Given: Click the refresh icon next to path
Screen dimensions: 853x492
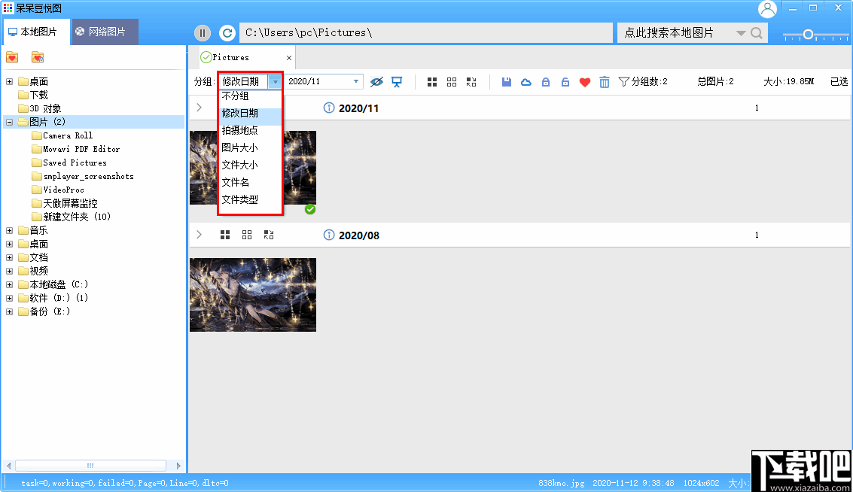Looking at the screenshot, I should pos(227,33).
